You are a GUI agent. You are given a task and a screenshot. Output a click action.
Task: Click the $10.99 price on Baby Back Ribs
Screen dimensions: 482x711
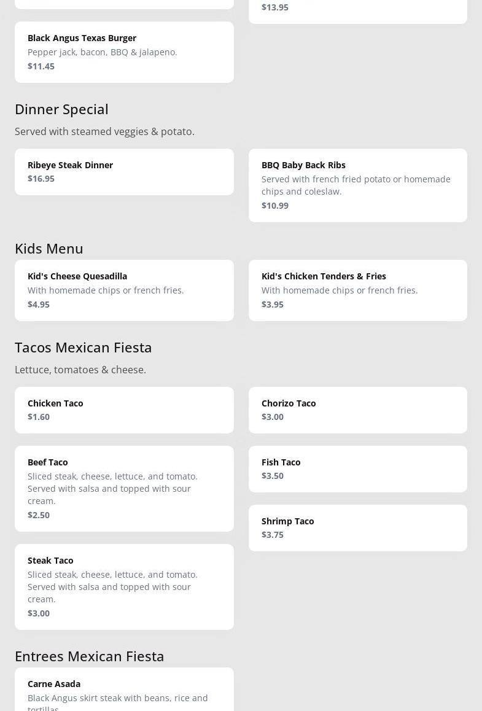coord(275,206)
